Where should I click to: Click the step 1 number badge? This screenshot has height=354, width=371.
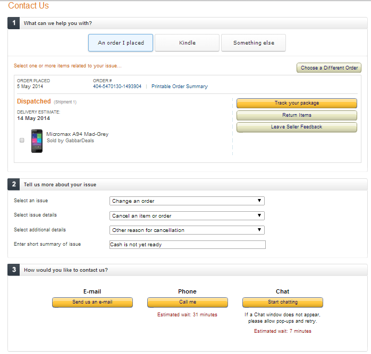[14, 23]
